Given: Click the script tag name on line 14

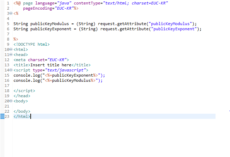Looking at the screenshot, I should click(23, 70).
